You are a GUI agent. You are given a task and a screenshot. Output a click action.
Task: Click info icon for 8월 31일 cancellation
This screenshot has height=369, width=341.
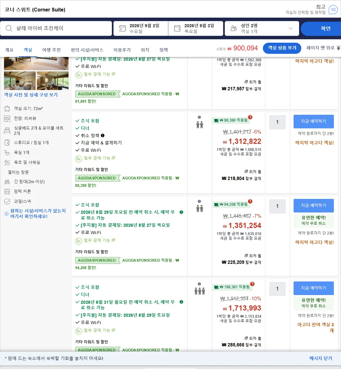181,302
